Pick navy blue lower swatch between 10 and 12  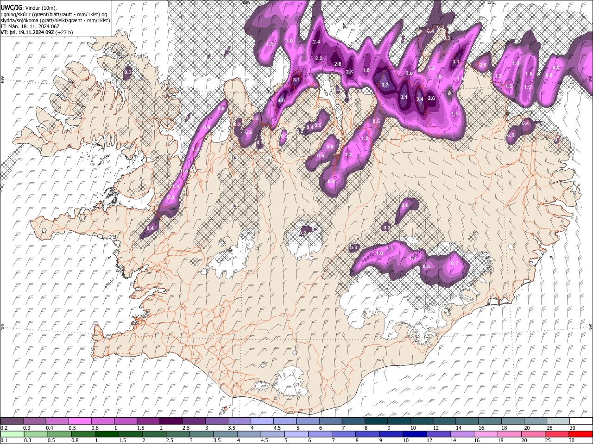pyautogui.click(x=415, y=434)
